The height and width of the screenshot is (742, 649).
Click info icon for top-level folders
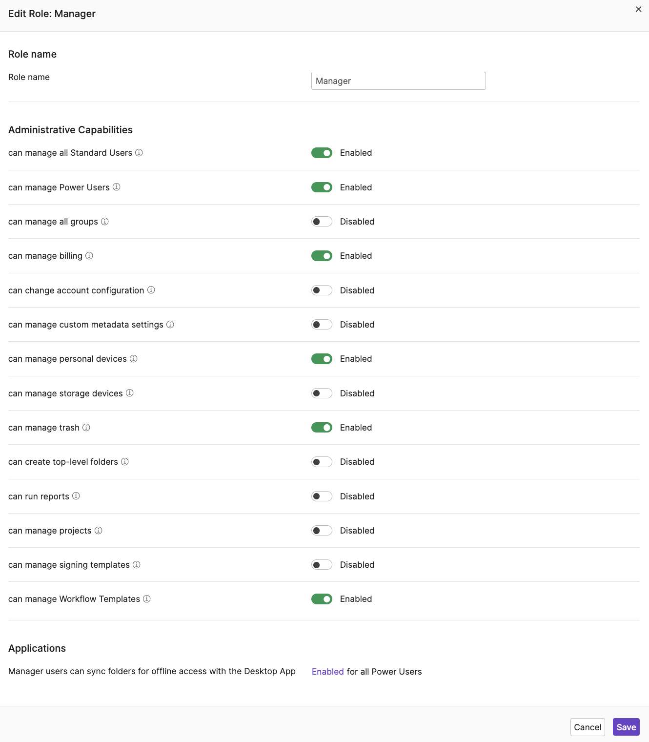coord(125,462)
